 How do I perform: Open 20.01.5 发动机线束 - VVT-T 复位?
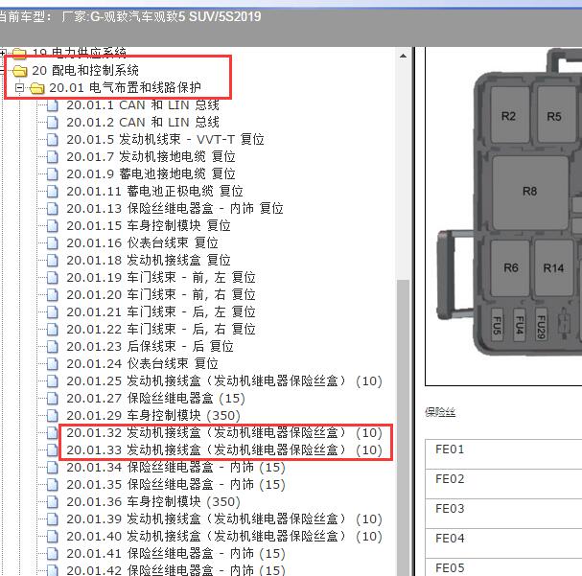166,140
